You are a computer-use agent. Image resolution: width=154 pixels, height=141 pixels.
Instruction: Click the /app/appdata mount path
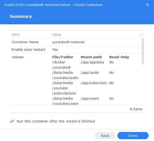pyautogui.click(x=92, y=62)
